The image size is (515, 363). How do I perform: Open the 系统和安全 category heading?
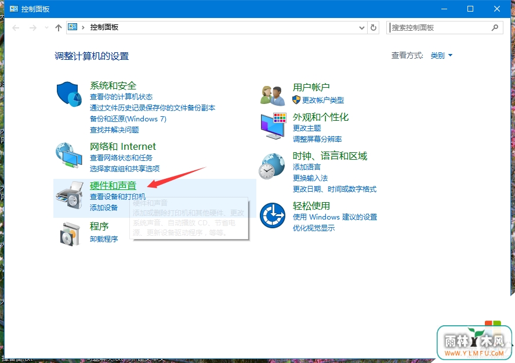point(113,85)
